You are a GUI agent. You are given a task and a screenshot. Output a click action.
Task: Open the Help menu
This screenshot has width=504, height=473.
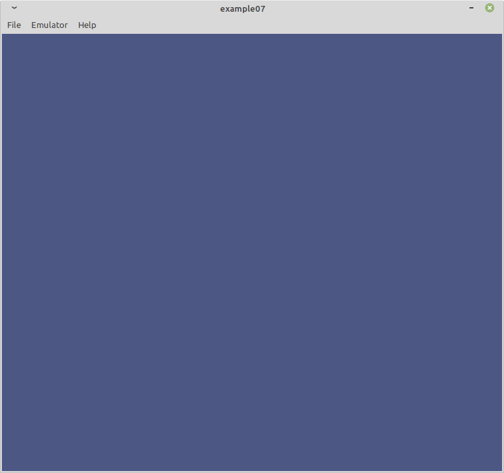coord(87,25)
